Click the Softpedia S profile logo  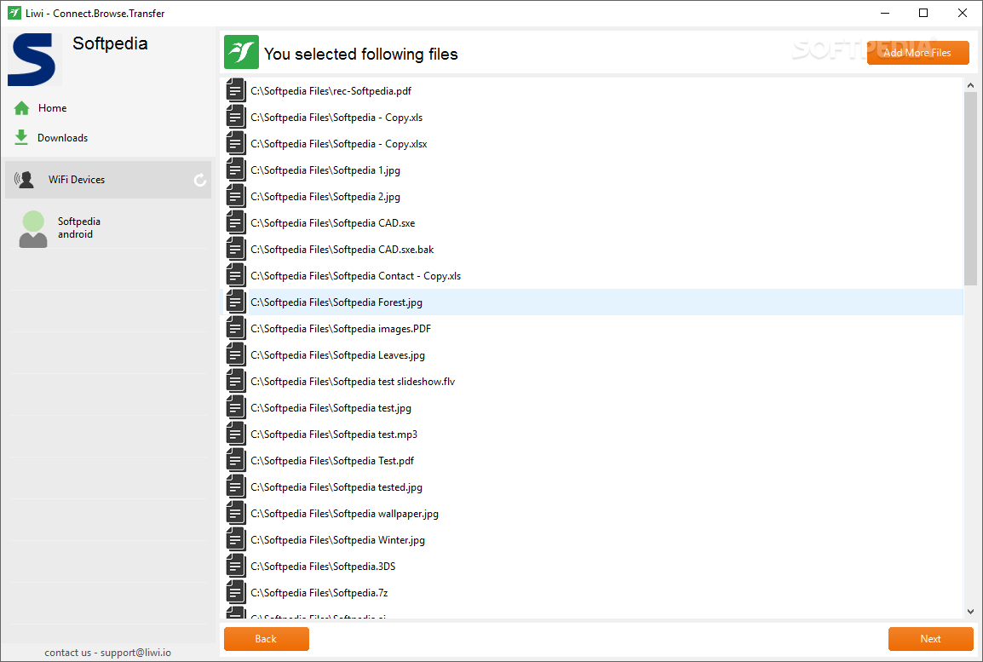[x=32, y=59]
